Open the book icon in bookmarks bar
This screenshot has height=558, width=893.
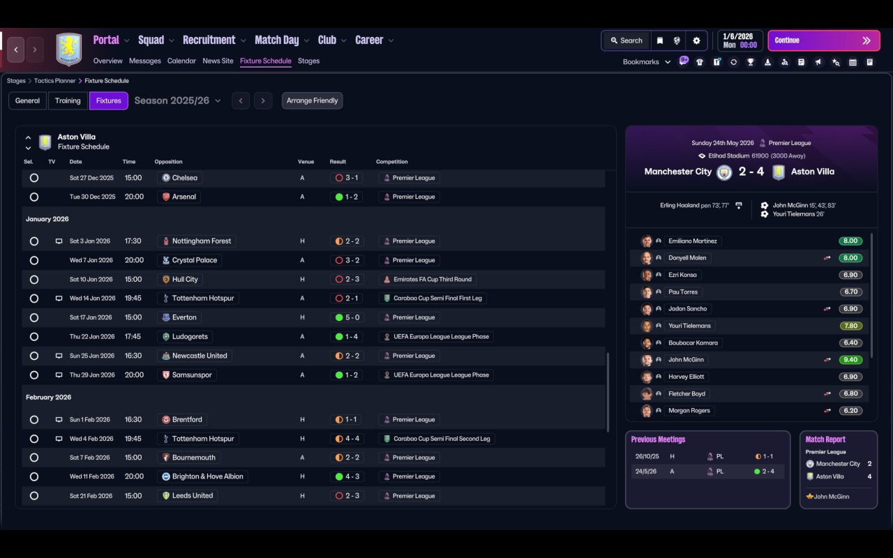point(870,62)
